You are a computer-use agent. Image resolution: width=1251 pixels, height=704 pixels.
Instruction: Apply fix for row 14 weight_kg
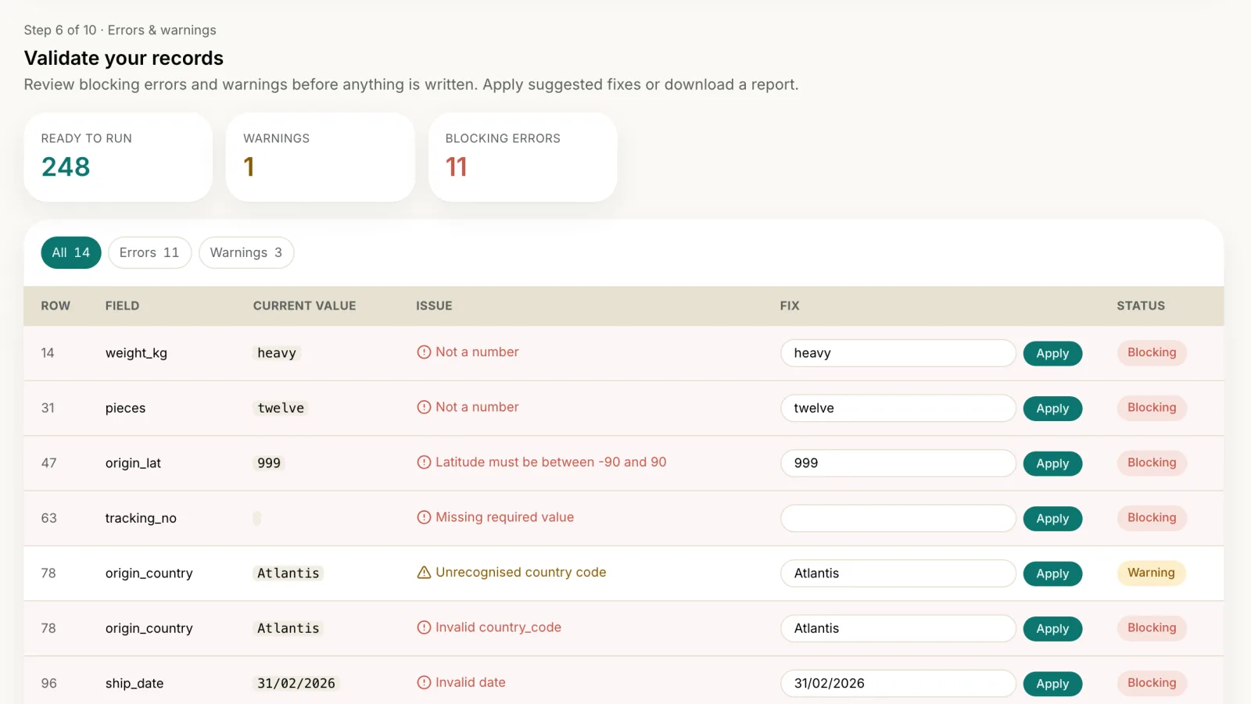click(x=1052, y=353)
